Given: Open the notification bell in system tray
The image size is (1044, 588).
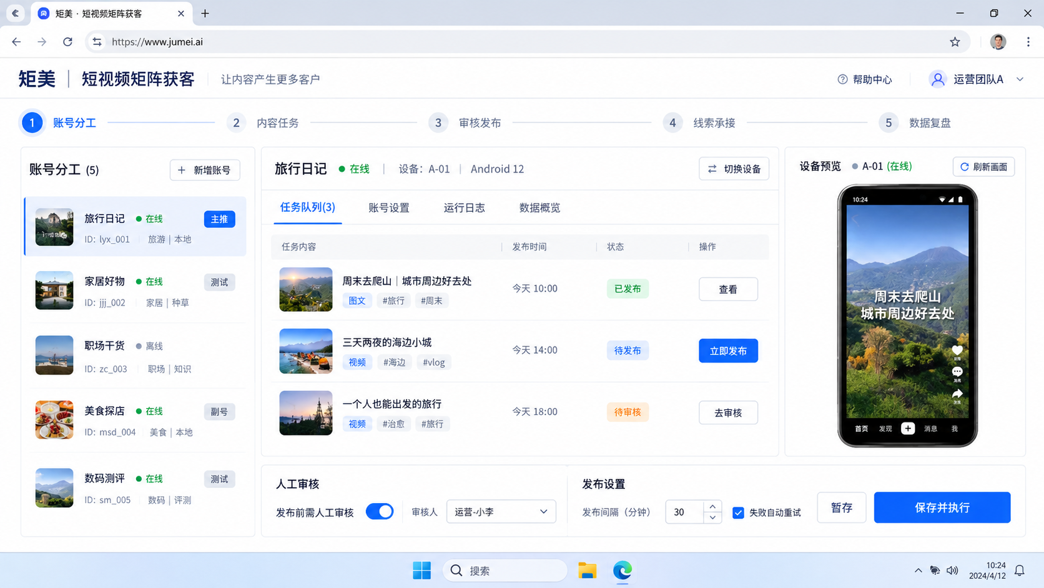Looking at the screenshot, I should [1020, 571].
